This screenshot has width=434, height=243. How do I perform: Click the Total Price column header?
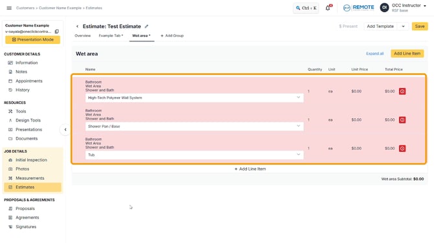(x=394, y=70)
